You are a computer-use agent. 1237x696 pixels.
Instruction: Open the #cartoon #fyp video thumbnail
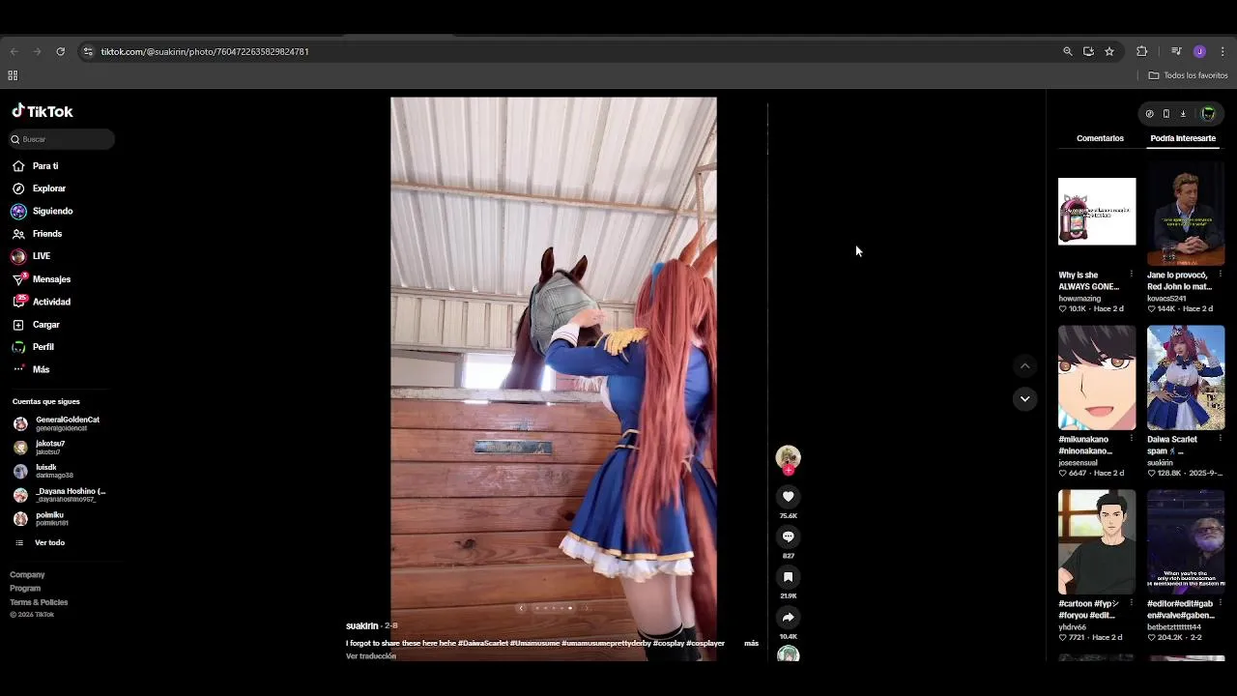click(x=1097, y=542)
